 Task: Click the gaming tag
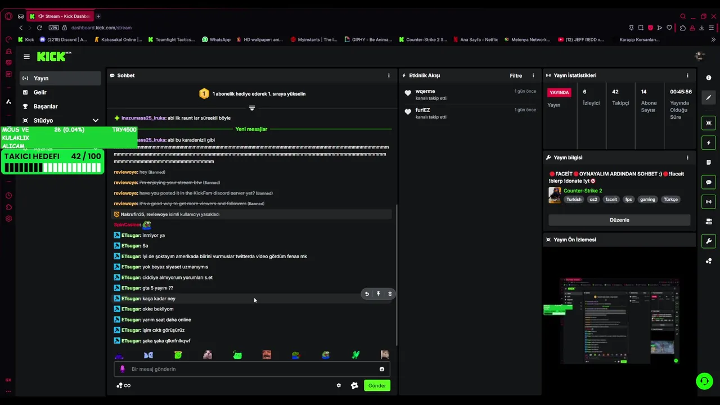pyautogui.click(x=647, y=199)
